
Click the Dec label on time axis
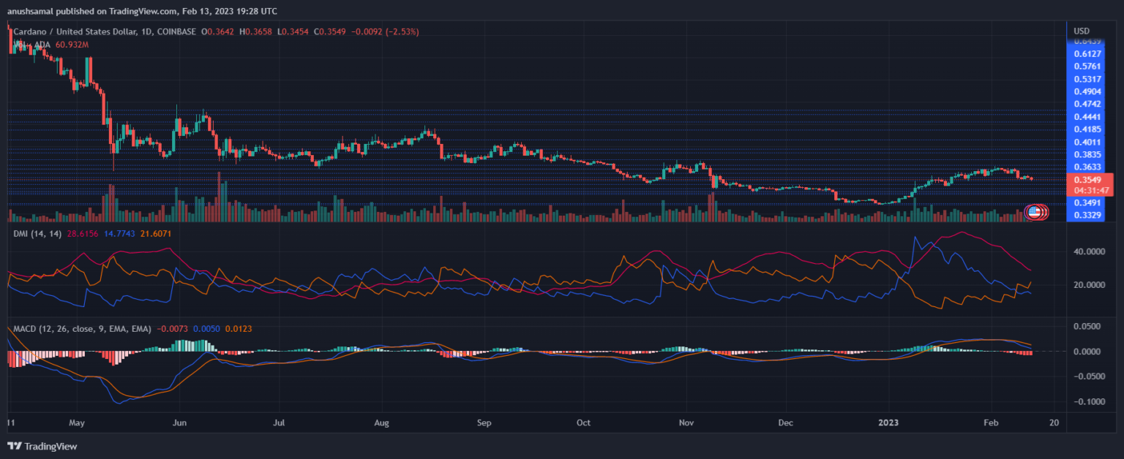point(786,422)
